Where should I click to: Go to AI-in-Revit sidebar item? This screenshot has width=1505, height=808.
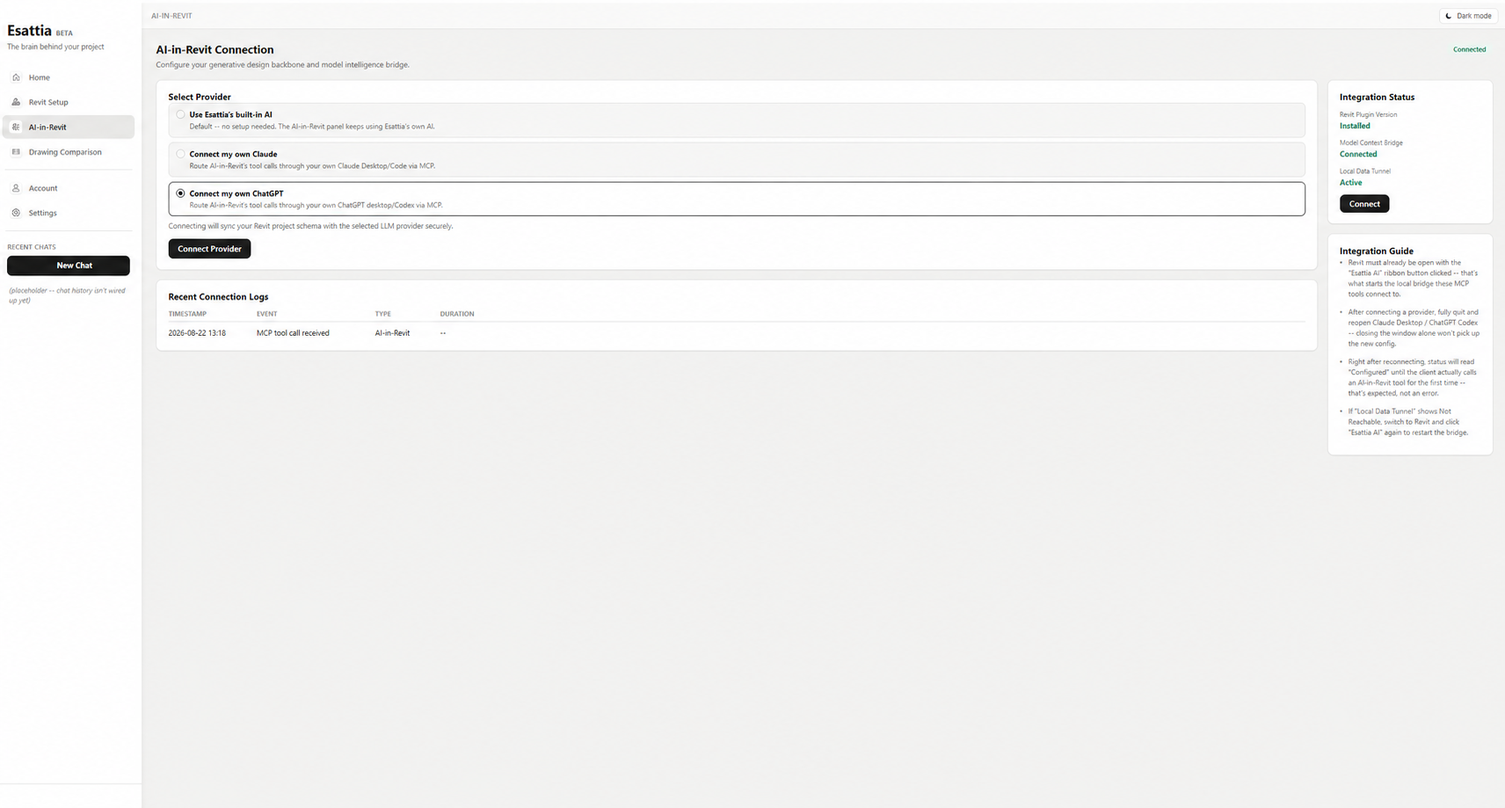69,127
